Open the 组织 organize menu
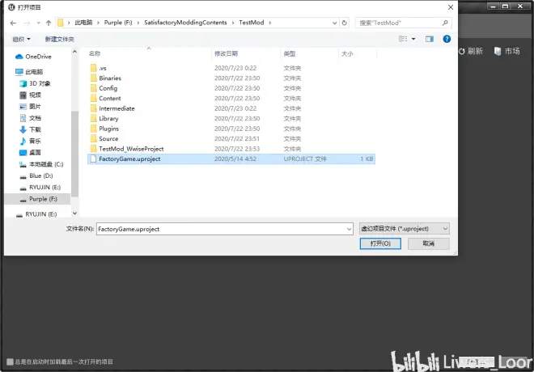Screen dimensions: 534x372 pos(21,39)
